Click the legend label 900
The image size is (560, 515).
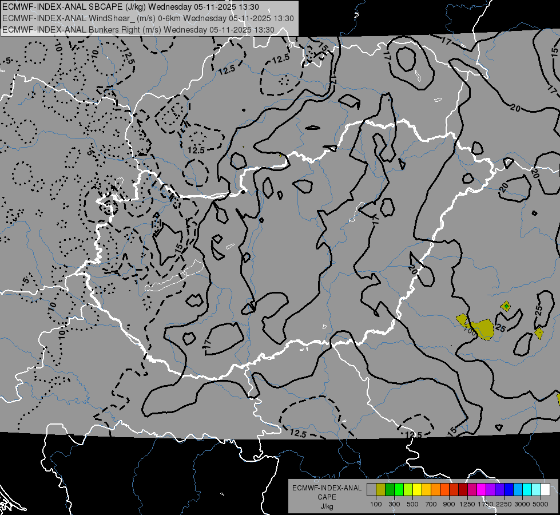[449, 504]
